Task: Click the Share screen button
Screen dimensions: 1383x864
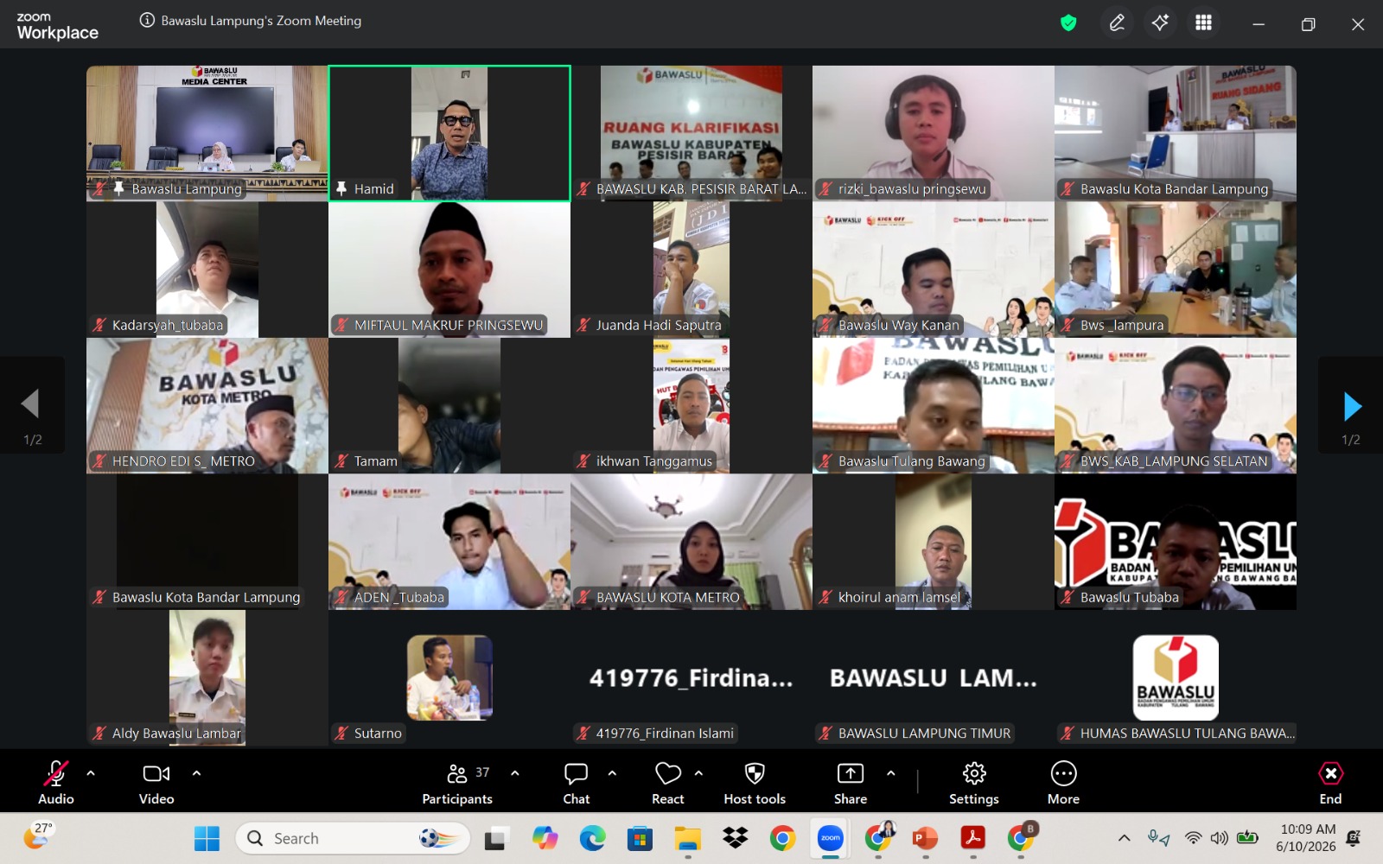Action: point(851,783)
